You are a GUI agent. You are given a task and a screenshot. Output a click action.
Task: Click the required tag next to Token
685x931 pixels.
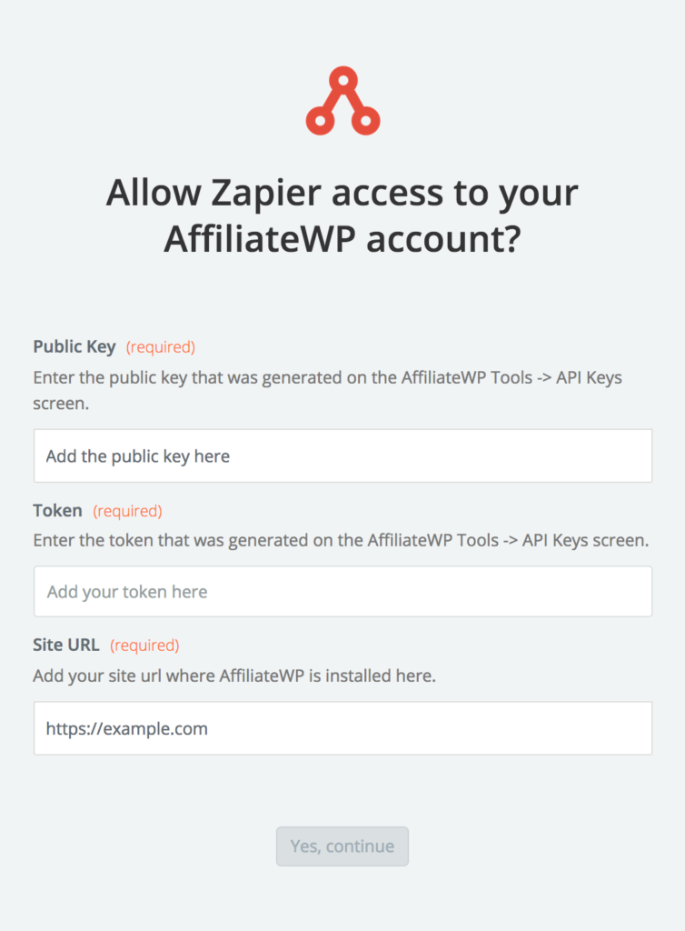coord(127,510)
